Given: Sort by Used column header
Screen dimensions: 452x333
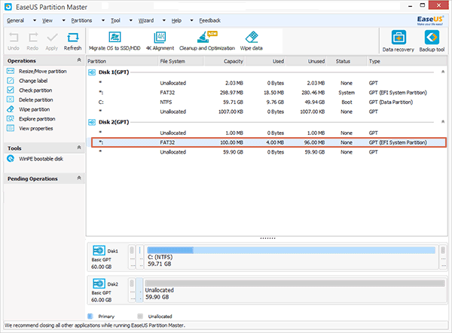Looking at the screenshot, I should (x=265, y=62).
